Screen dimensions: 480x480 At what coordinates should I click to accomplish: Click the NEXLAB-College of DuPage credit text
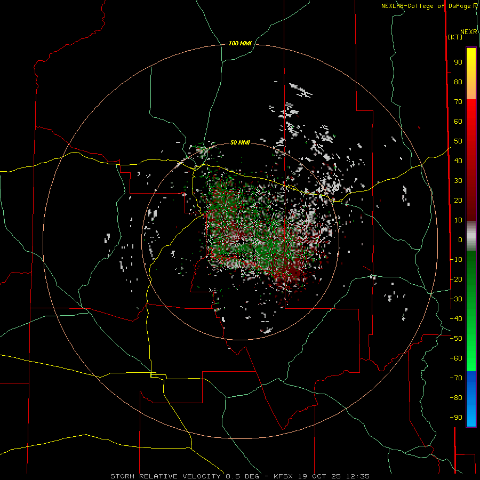point(426,6)
